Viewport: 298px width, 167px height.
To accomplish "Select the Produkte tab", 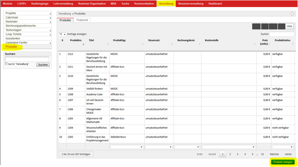I will click(65, 20).
